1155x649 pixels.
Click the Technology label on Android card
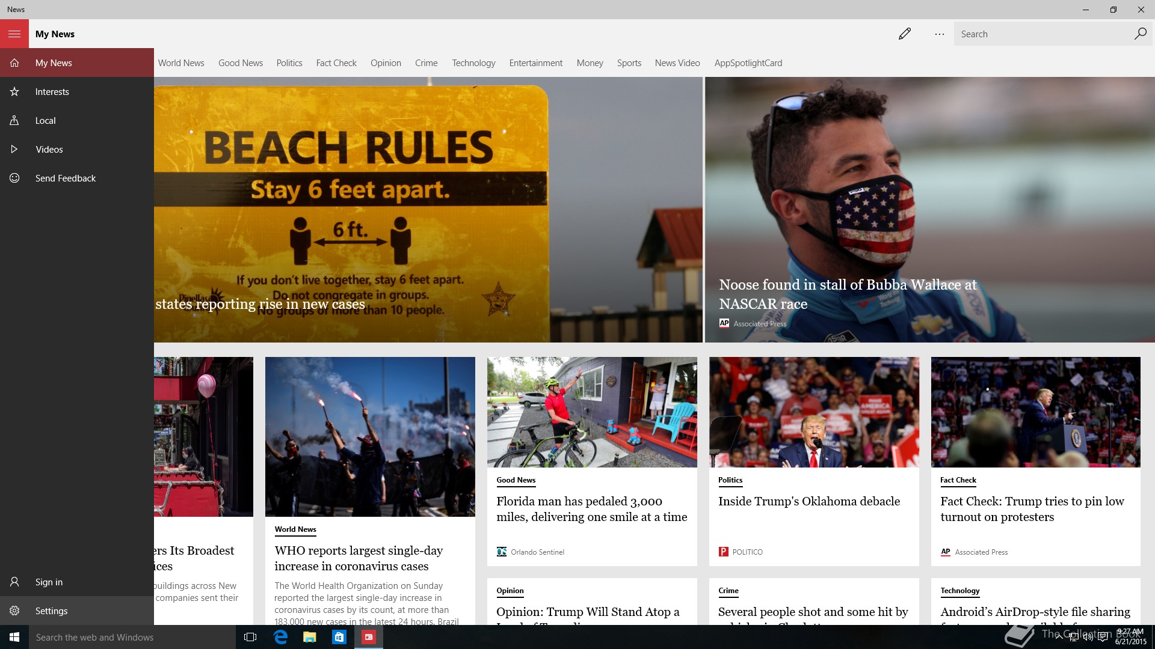pos(960,591)
